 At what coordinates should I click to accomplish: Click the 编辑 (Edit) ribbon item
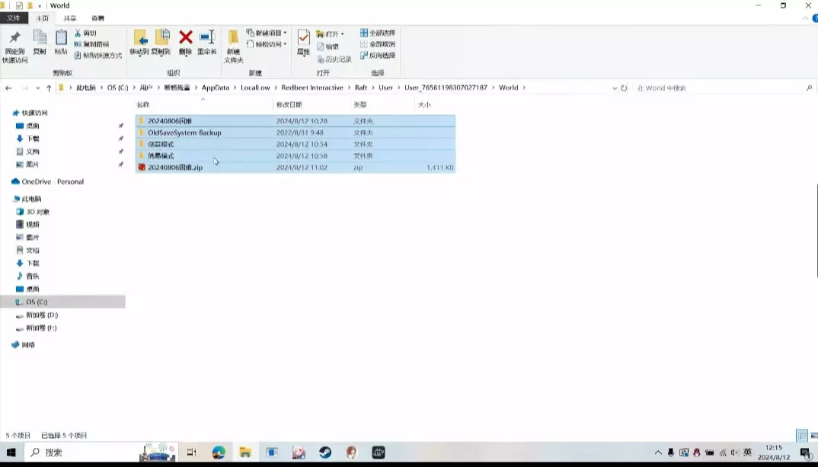(x=328, y=46)
